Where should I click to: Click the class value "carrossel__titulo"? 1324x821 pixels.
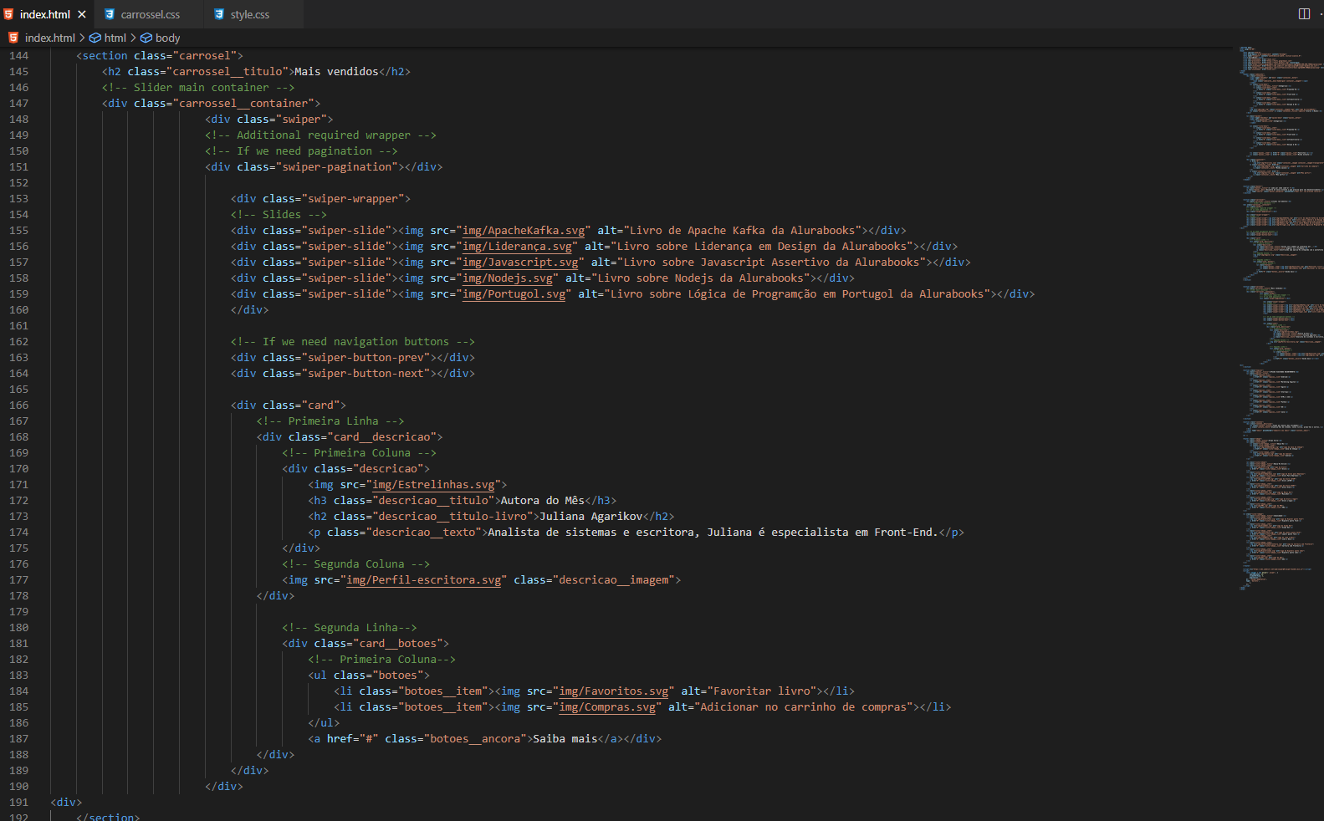click(x=227, y=72)
